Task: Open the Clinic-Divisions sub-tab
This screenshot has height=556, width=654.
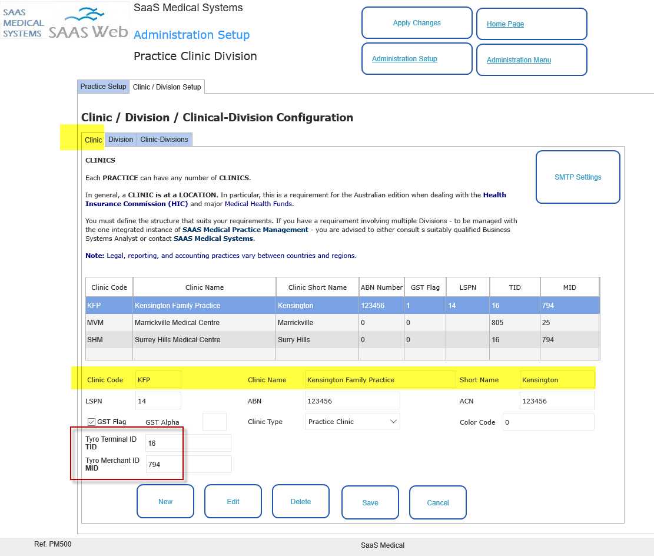Action: click(x=164, y=140)
